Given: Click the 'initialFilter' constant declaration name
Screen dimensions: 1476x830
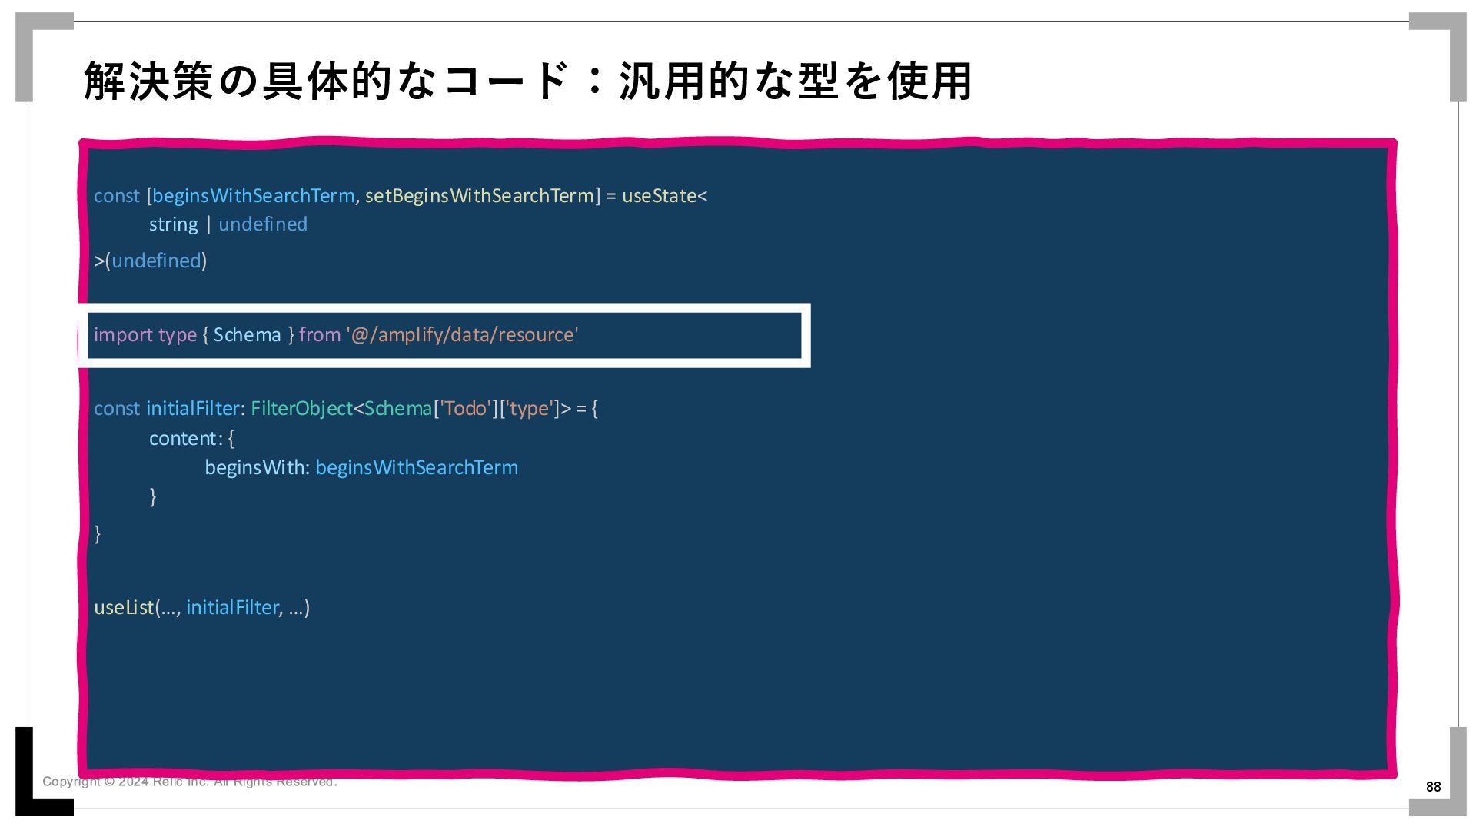Looking at the screenshot, I should click(192, 409).
